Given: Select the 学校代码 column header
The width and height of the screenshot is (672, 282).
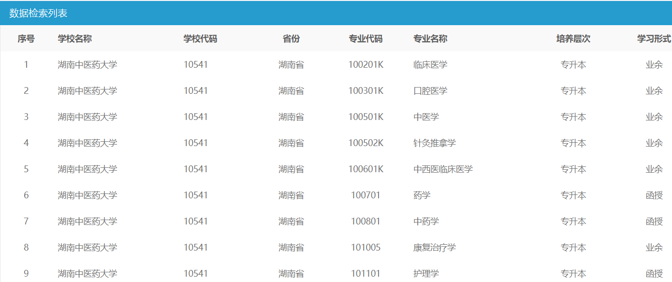Looking at the screenshot, I should [200, 39].
